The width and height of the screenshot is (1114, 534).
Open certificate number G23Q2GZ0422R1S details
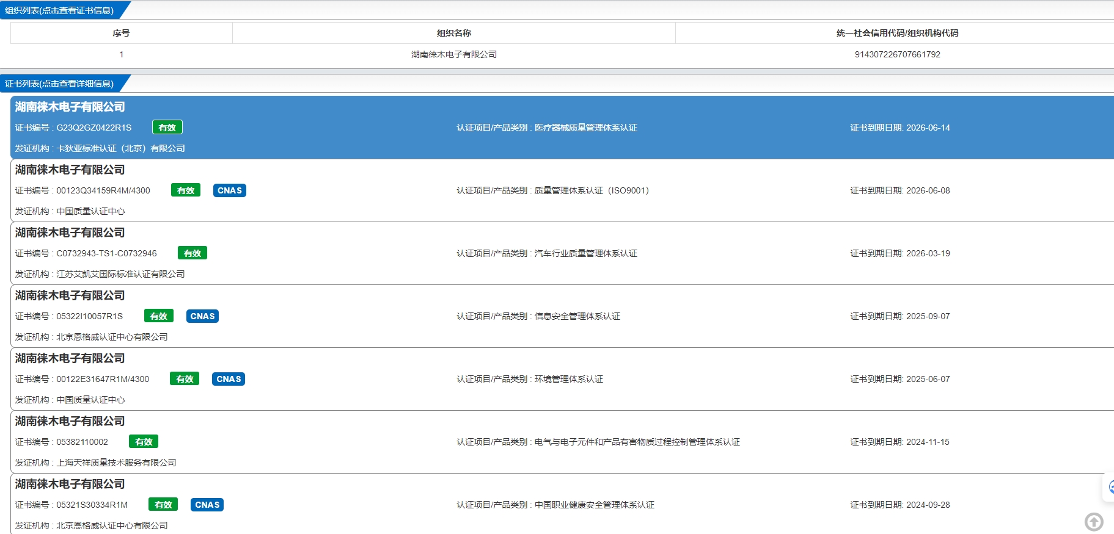pyautogui.click(x=94, y=128)
